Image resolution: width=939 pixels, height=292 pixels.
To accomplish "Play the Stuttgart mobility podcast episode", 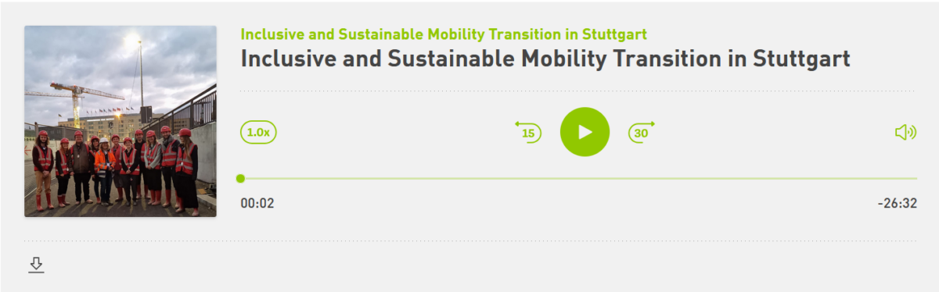I will [x=585, y=132].
